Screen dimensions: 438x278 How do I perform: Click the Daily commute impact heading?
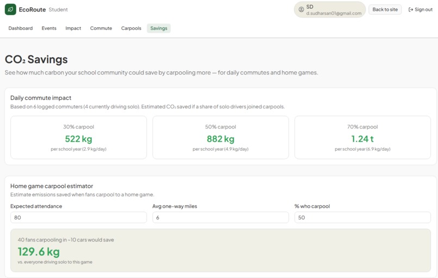[x=41, y=98]
